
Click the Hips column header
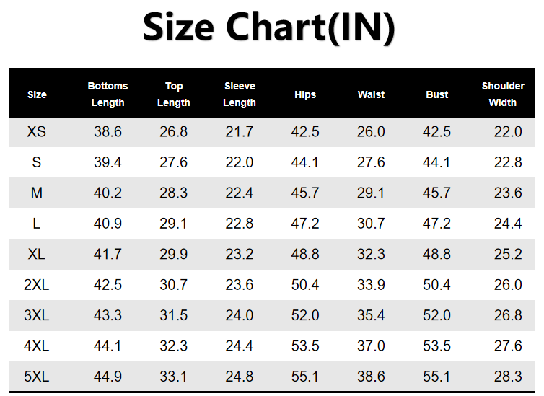305,94
